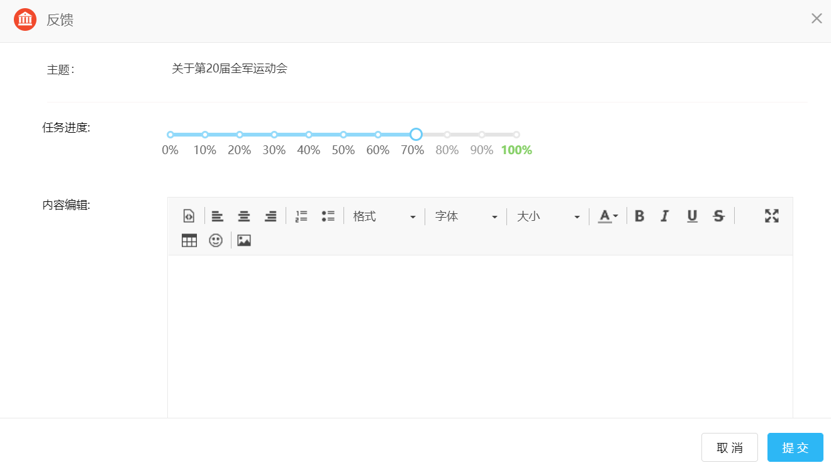Apply strikethrough formatting
This screenshot has width=831, height=470.
(x=718, y=216)
